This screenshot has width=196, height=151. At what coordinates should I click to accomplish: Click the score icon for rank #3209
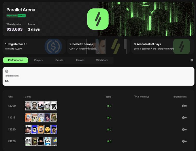point(108,106)
